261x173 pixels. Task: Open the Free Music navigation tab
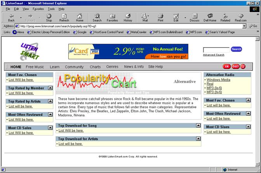click(35, 67)
